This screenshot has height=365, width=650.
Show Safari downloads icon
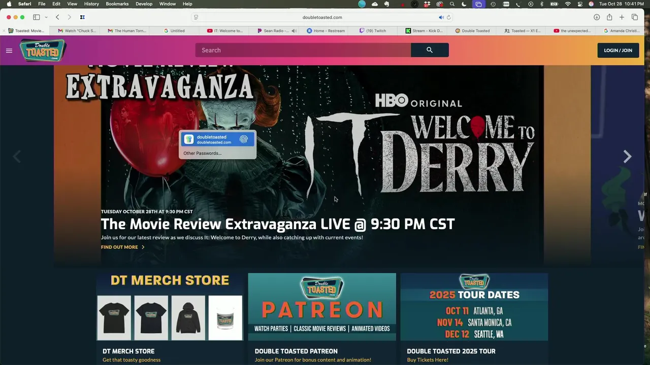click(x=597, y=17)
